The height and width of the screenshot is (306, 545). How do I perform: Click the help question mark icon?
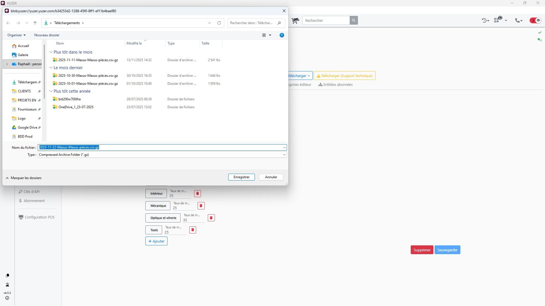pyautogui.click(x=282, y=35)
